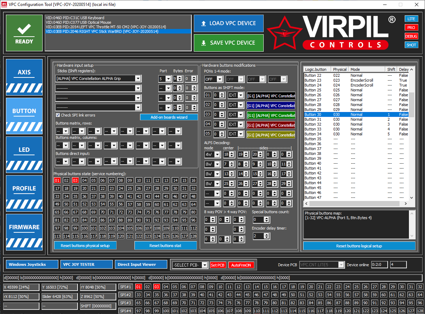425x314 pixels.
Task: Select the Button 30 row in logic list
Action: coord(356,114)
